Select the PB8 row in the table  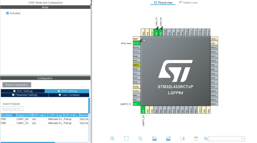[x=45, y=119]
